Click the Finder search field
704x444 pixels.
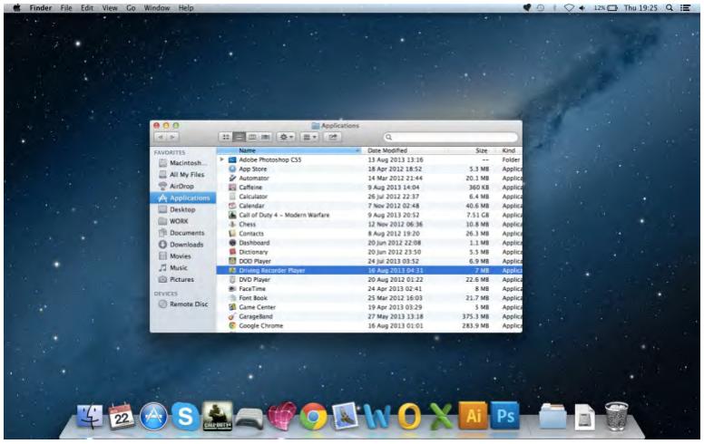click(450, 137)
